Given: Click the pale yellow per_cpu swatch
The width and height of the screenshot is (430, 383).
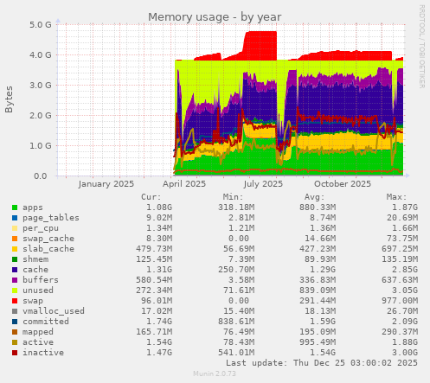Looking at the screenshot, I should 15,228.
